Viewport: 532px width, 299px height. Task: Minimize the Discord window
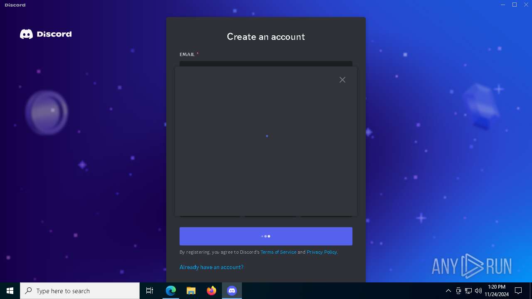pyautogui.click(x=503, y=5)
